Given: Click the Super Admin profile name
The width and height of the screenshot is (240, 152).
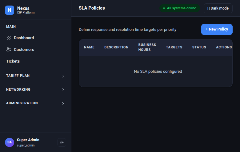Looking at the screenshot, I should 28,140.
